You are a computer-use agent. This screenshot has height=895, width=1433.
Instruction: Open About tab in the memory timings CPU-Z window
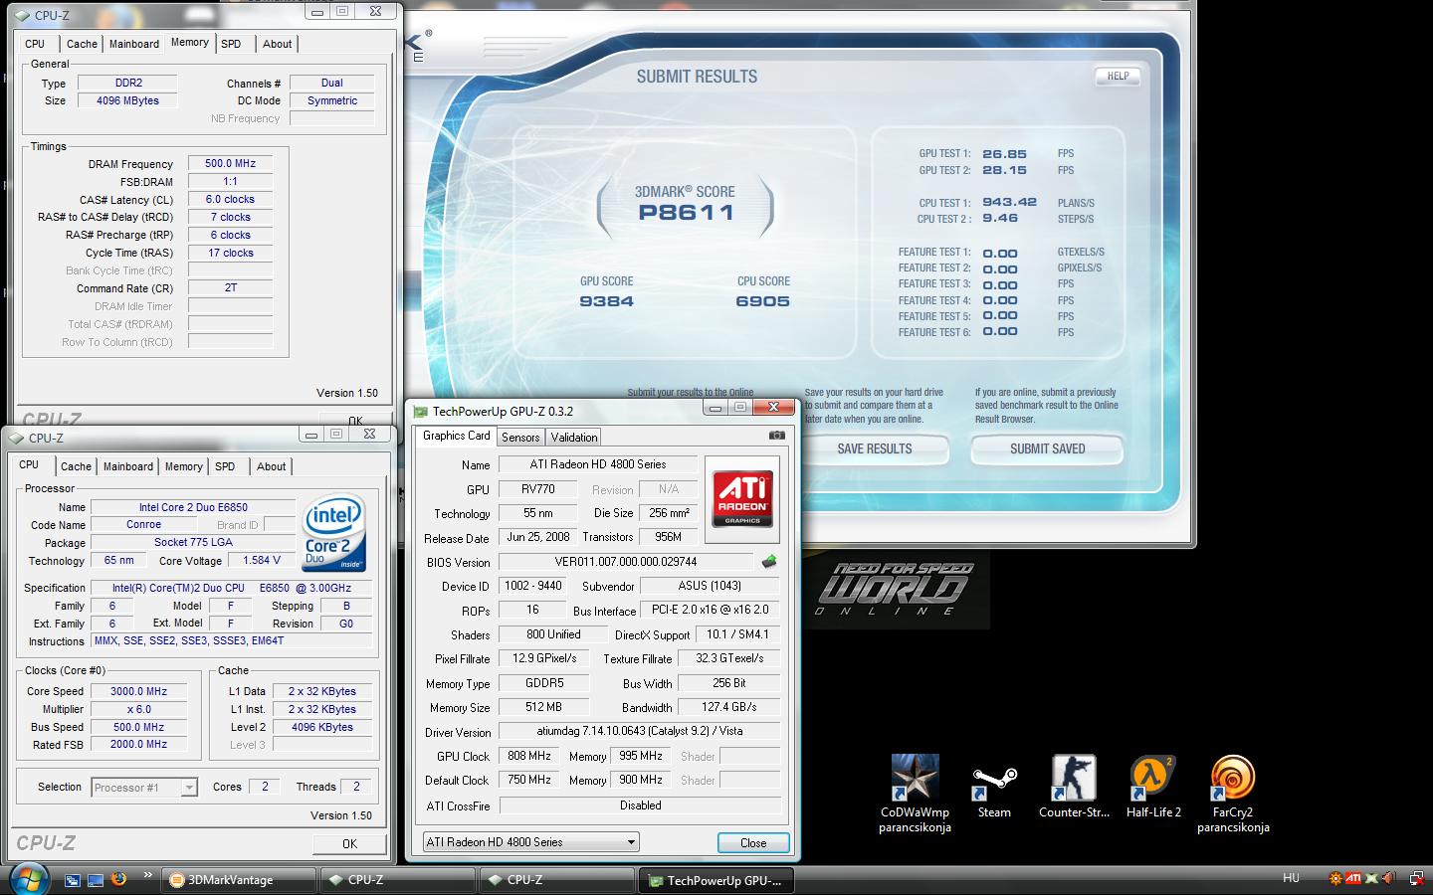pos(277,44)
